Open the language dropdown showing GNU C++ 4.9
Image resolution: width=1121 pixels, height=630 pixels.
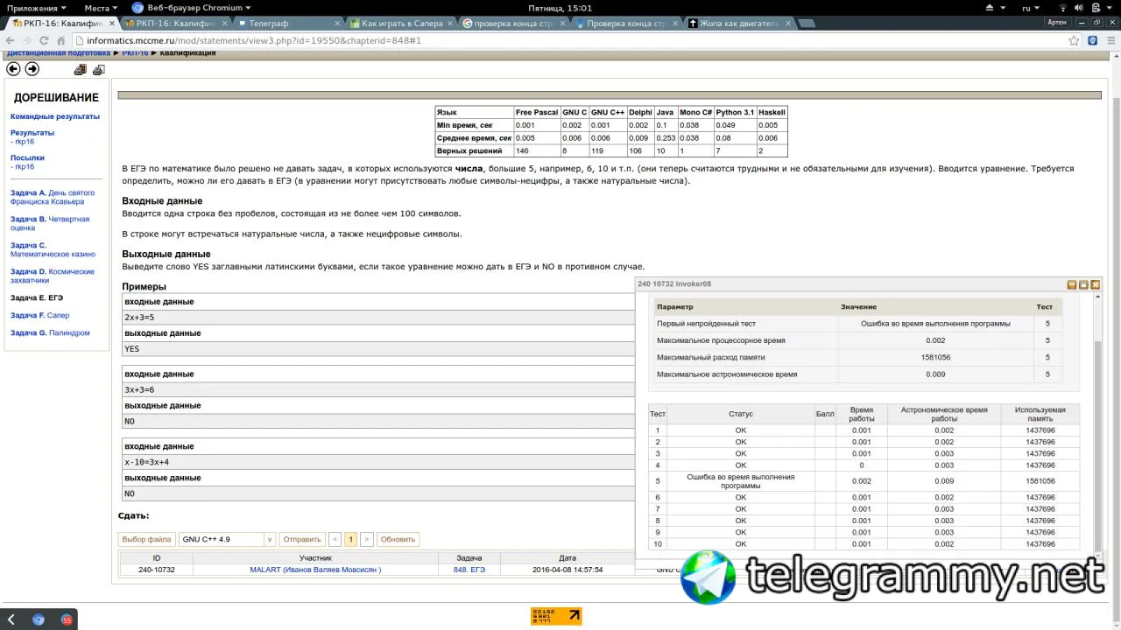point(227,539)
